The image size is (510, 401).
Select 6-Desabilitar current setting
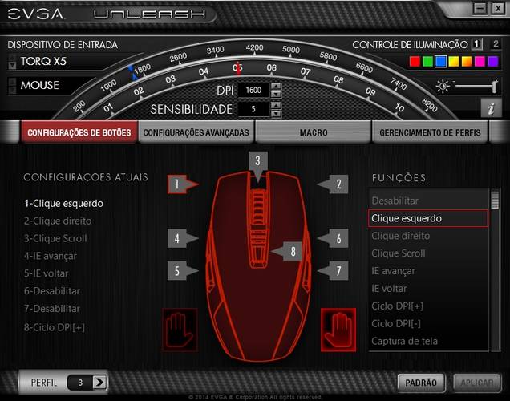pos(52,291)
